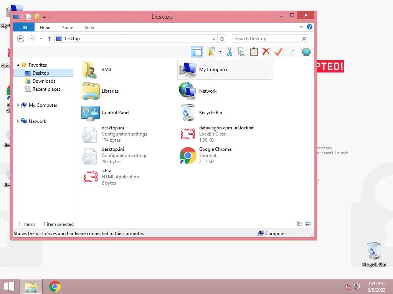Go back with the Back arrow
The image size is (393, 294).
pos(21,39)
